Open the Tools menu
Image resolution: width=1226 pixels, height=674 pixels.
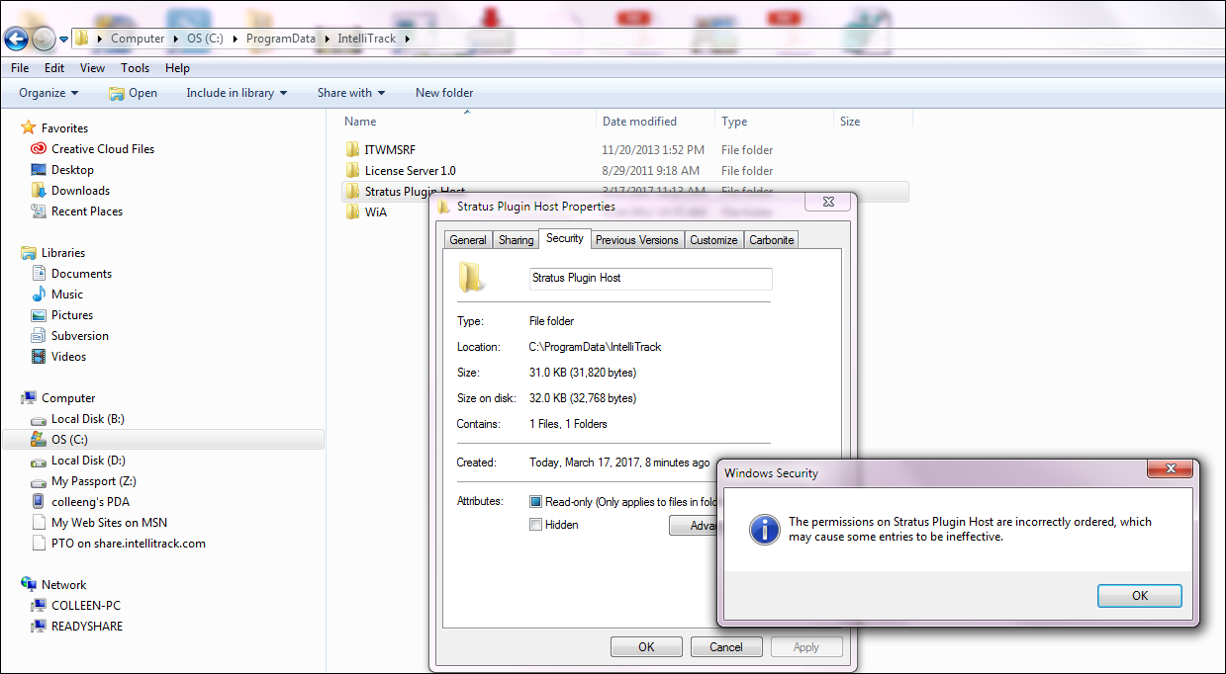click(136, 68)
